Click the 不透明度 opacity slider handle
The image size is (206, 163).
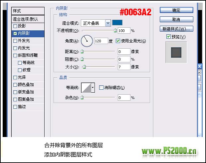[115, 30]
